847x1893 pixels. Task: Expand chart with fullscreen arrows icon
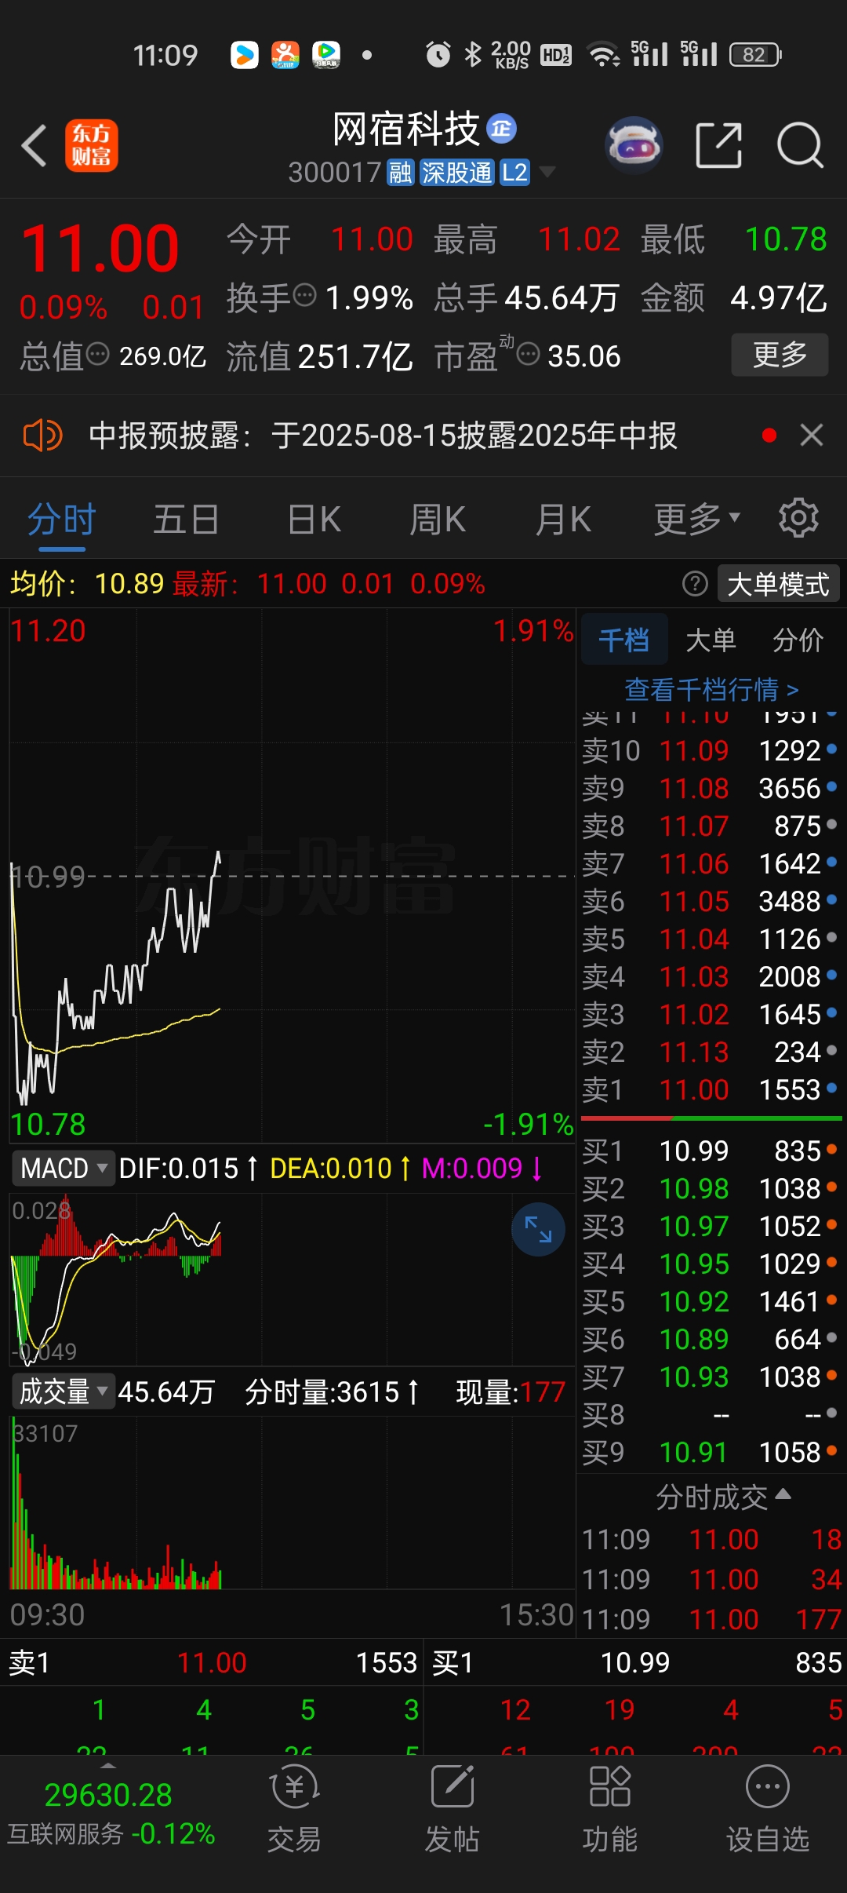point(538,1229)
